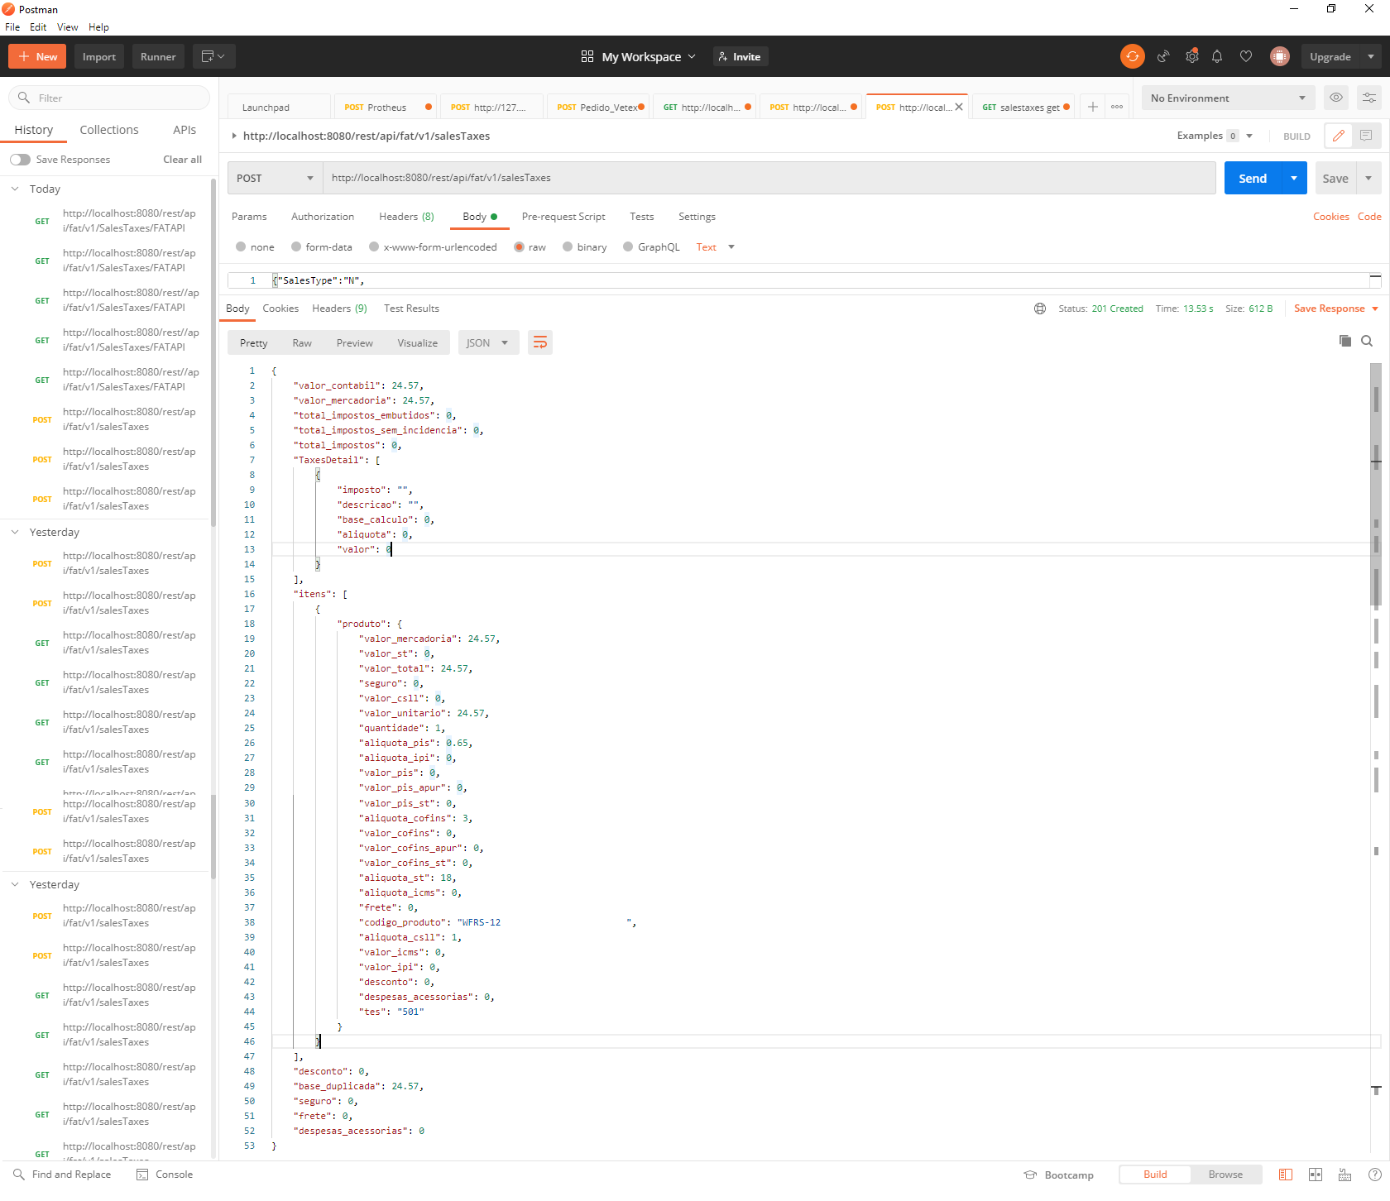Click the sync status icon
This screenshot has height=1201, width=1390.
[x=1132, y=56]
